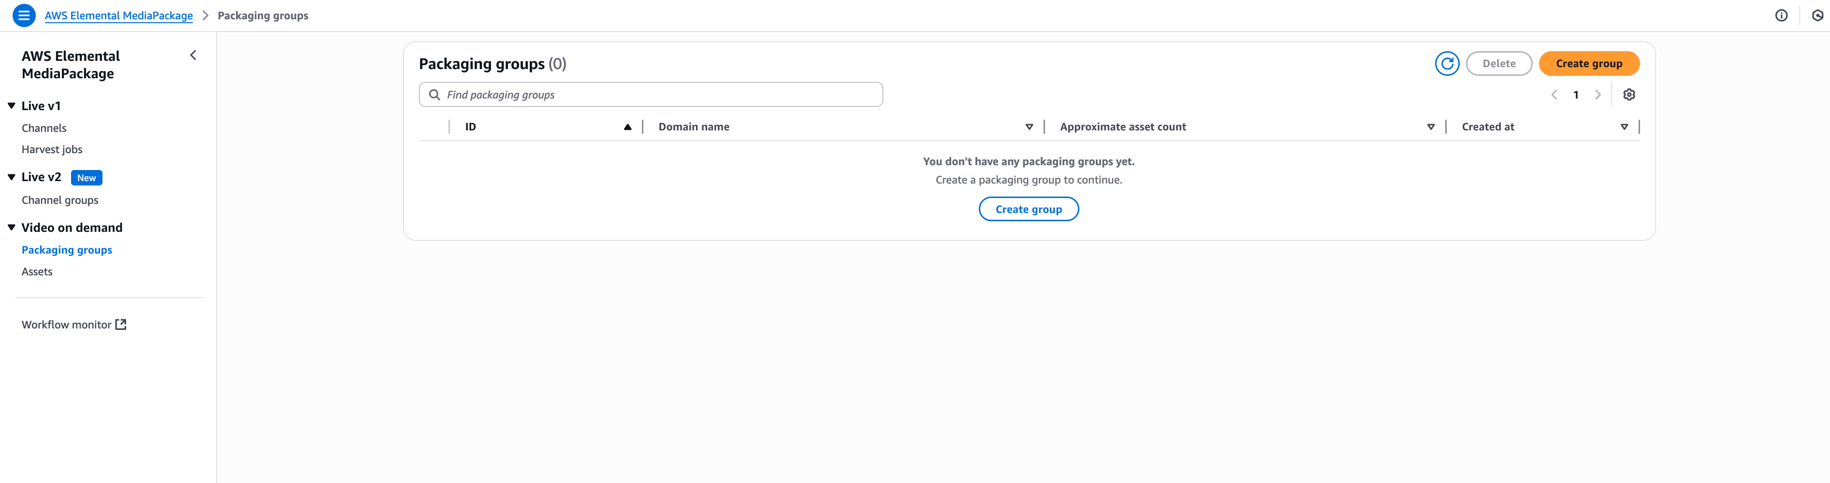Image resolution: width=1830 pixels, height=483 pixels.
Task: Click the info panel icon
Action: click(1781, 15)
